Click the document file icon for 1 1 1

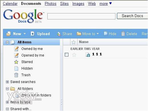[x=88, y=55]
